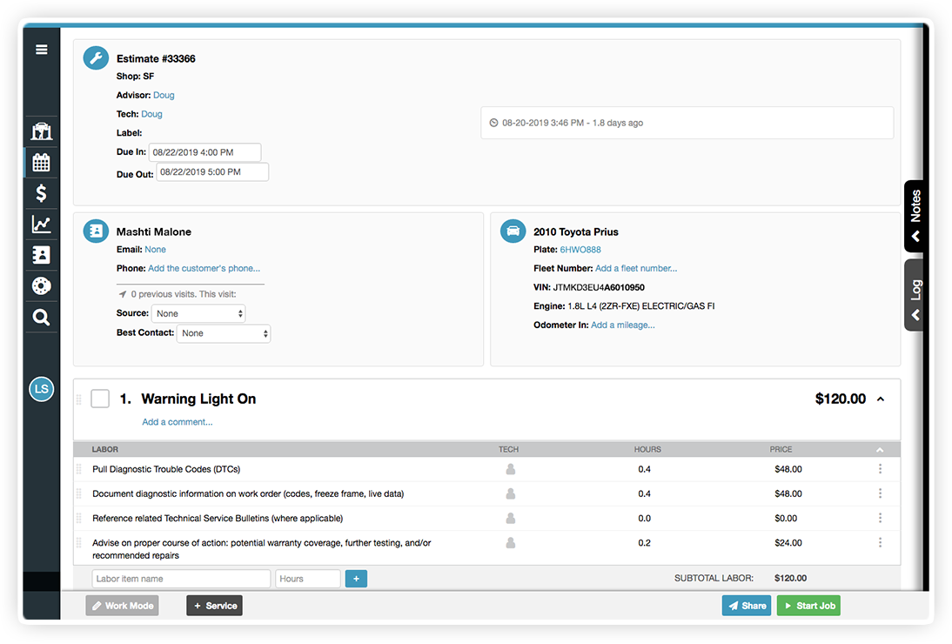Click the toolbox icon in the sidebar
952x644 pixels.
tap(41, 131)
